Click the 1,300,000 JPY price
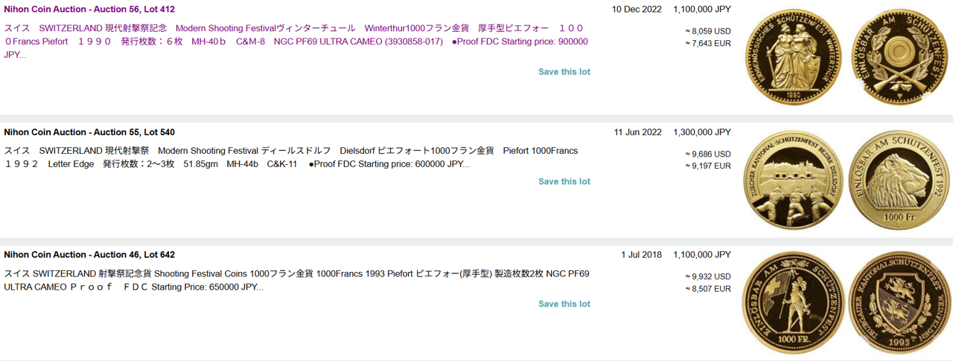Screen dimensions: 953x361 701,132
